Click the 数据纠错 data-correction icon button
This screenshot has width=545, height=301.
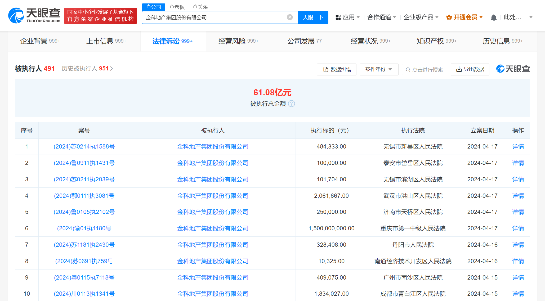click(x=325, y=69)
